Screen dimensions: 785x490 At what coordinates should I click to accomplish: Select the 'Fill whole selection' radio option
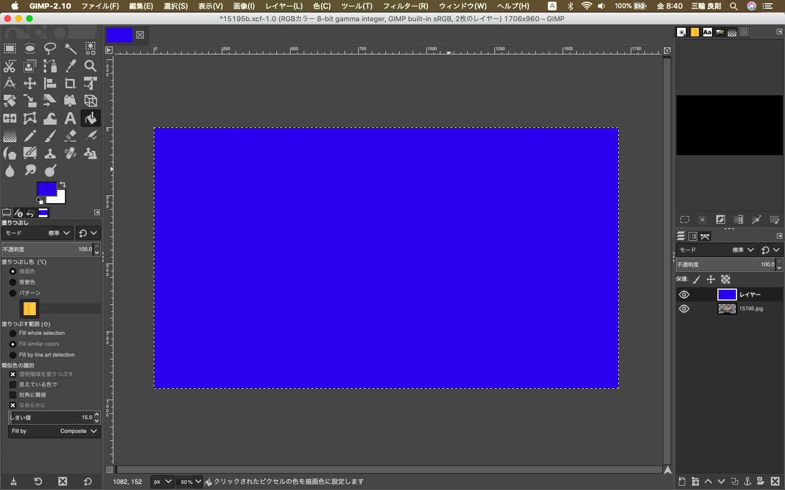[x=13, y=333]
